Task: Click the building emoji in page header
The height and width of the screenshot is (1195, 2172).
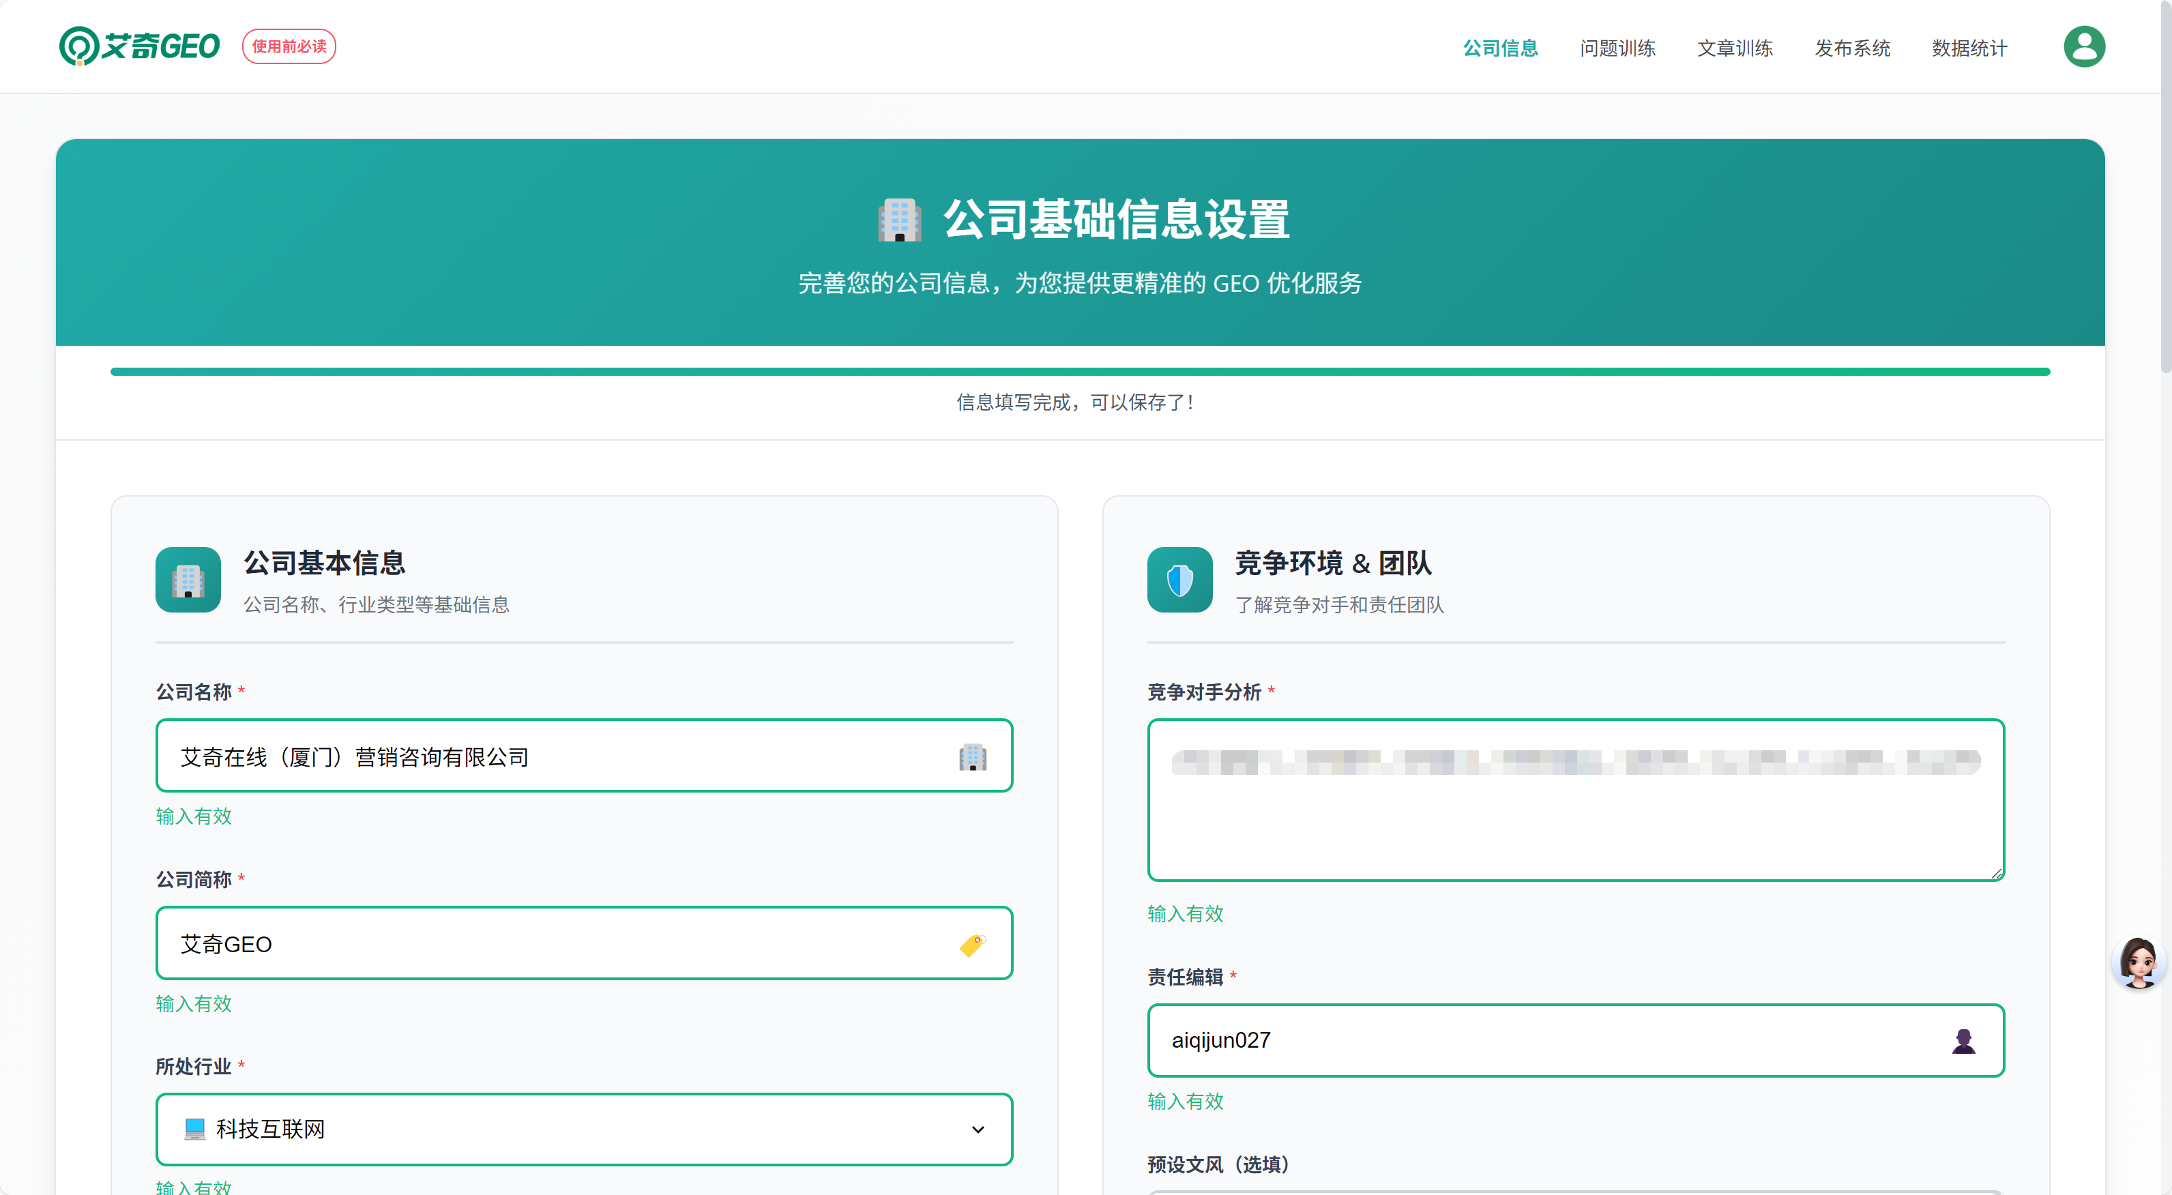Action: tap(899, 220)
